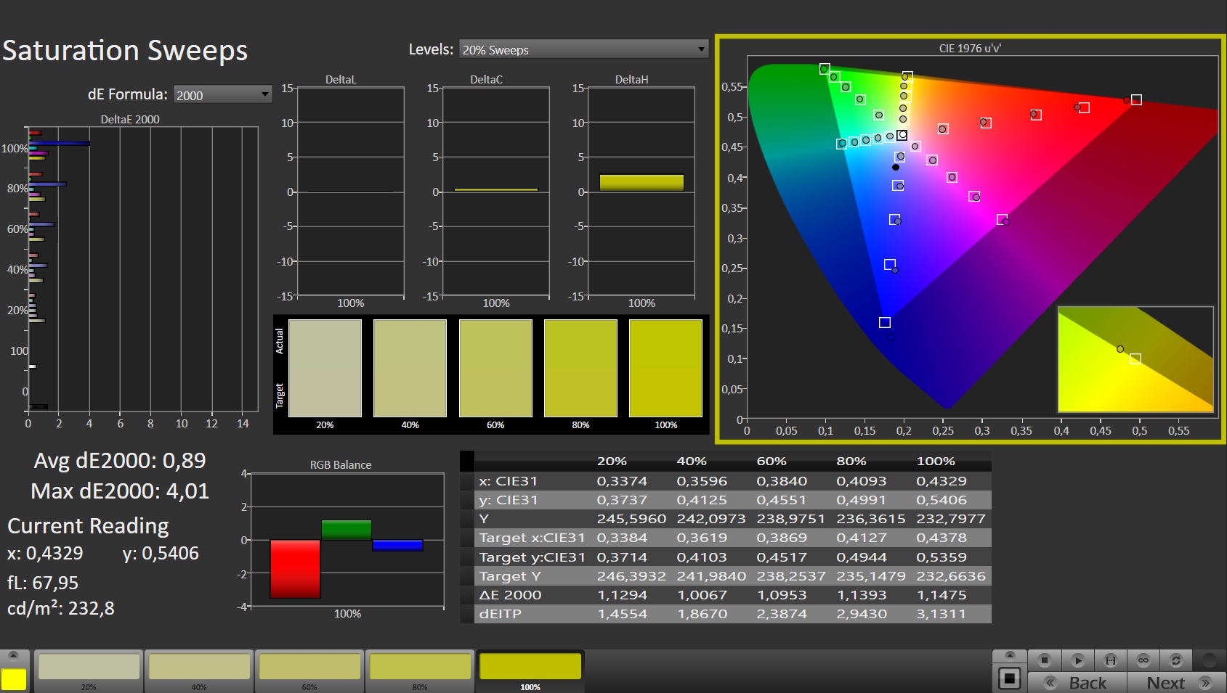Select the 60% swatch in bottom strip

(x=309, y=668)
